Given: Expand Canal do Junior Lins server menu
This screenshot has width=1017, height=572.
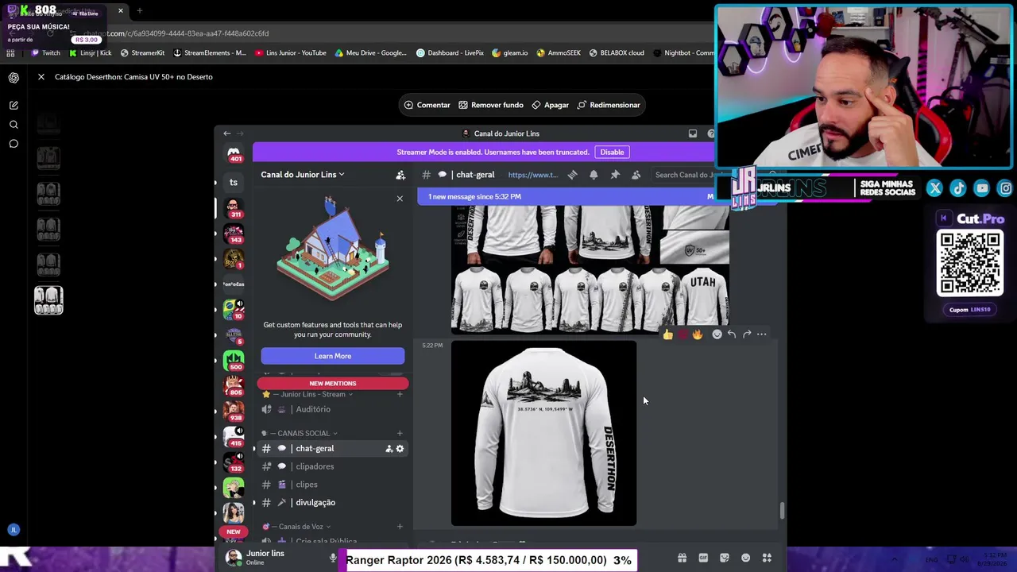Looking at the screenshot, I should tap(303, 175).
